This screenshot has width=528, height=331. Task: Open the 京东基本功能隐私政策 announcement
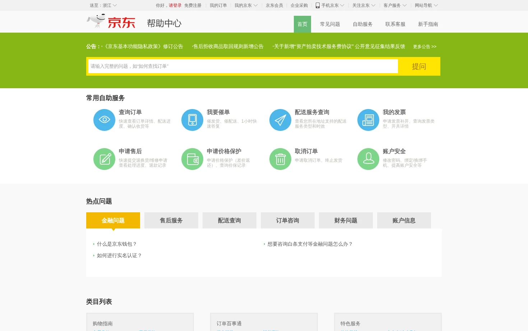click(x=143, y=46)
